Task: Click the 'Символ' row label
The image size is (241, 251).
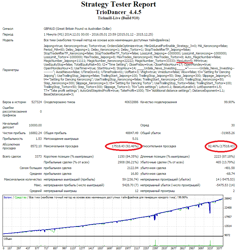Action: click(8, 29)
